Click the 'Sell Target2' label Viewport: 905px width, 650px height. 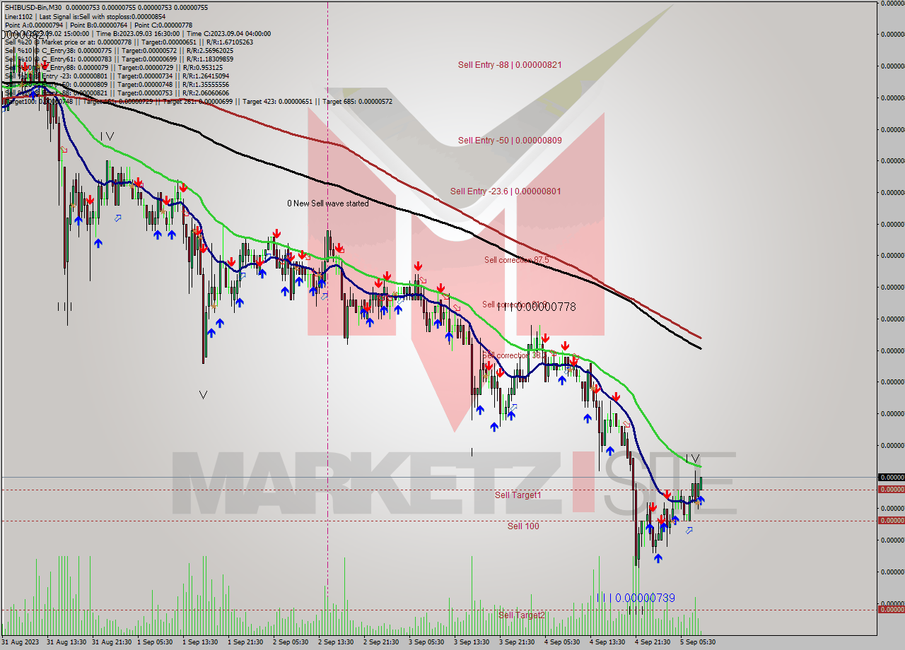click(522, 615)
